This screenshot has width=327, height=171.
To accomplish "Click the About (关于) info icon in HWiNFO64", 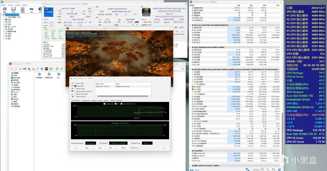I will coord(40,9).
